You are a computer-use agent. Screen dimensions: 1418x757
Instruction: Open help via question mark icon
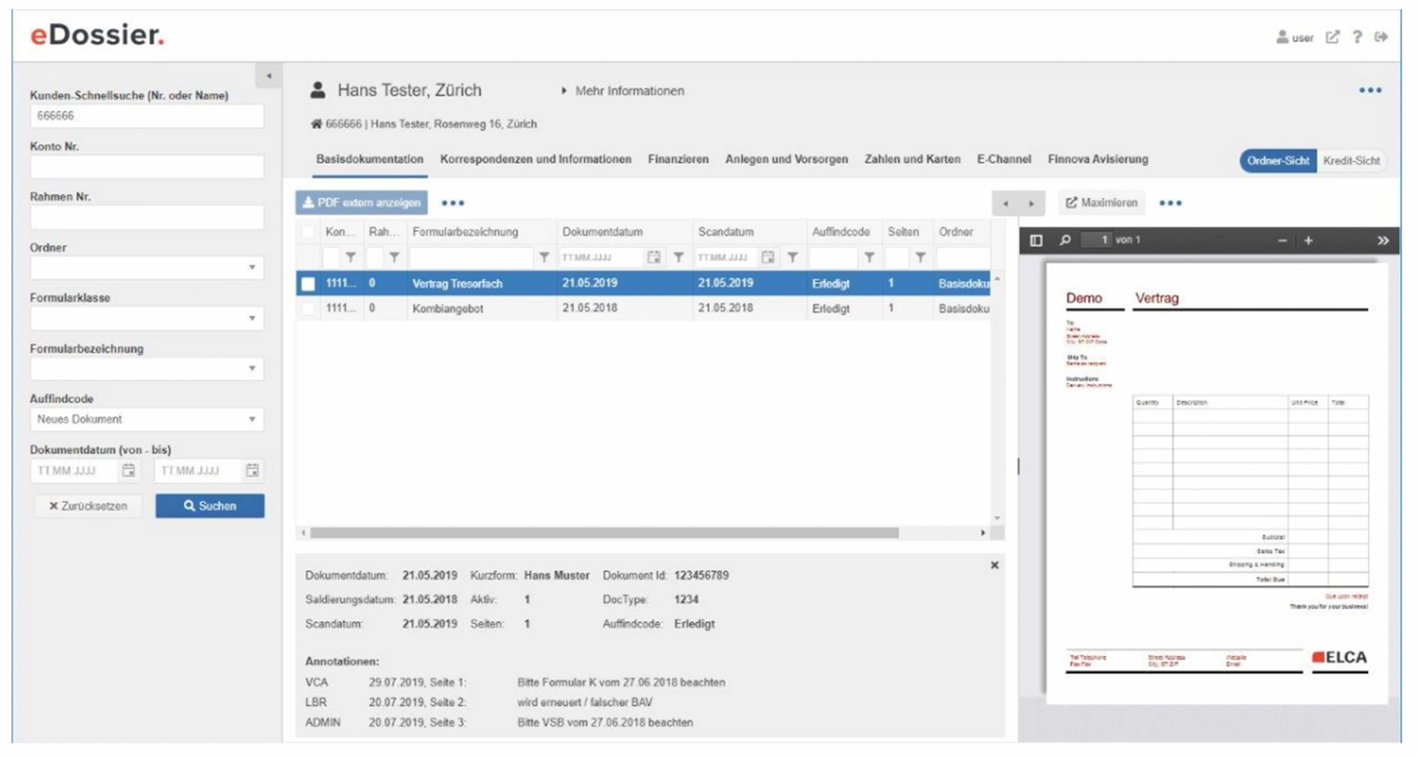1357,37
